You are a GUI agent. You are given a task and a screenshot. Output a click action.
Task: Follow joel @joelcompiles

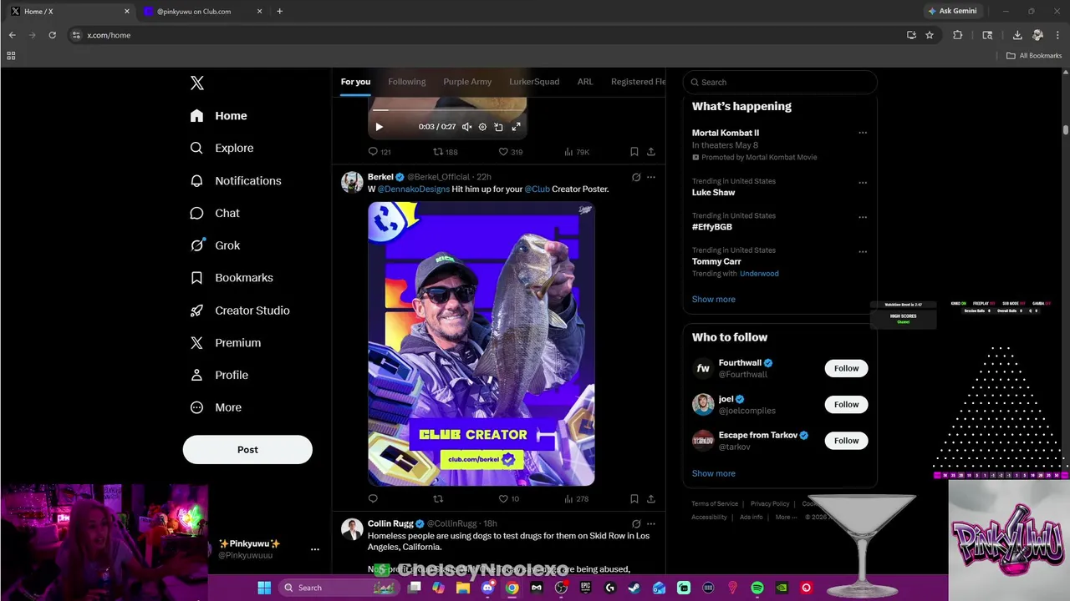point(846,405)
